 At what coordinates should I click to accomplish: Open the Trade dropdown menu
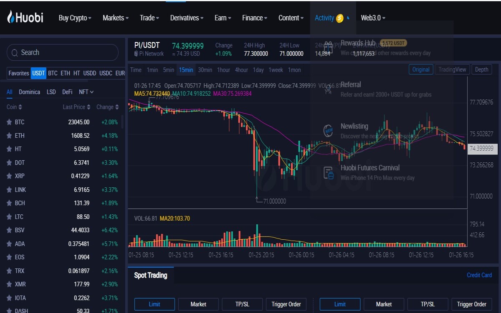coord(149,18)
